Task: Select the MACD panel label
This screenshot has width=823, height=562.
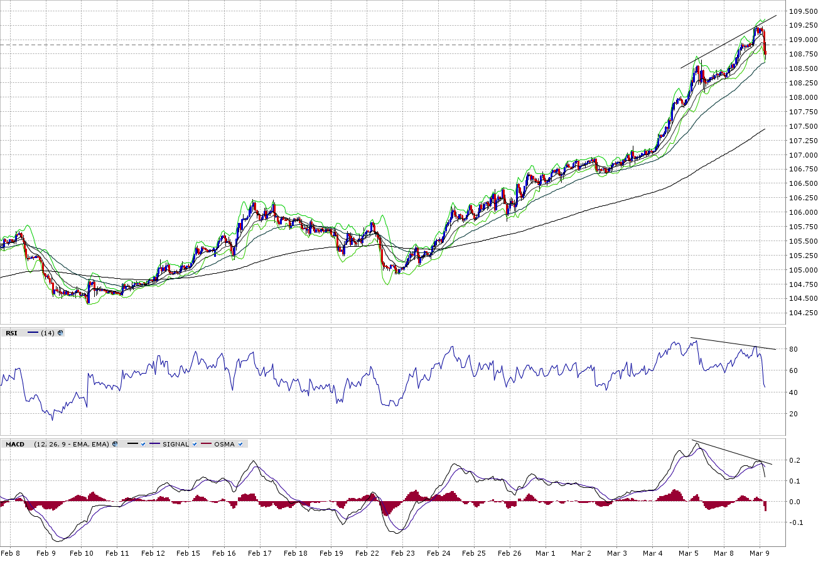Action: 15,444
